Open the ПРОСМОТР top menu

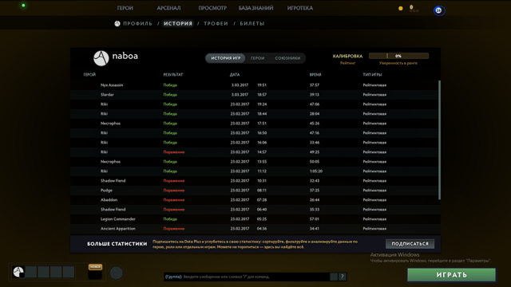(212, 8)
